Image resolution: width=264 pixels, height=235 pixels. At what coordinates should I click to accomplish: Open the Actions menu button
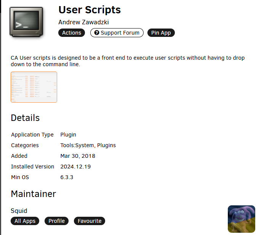point(72,33)
